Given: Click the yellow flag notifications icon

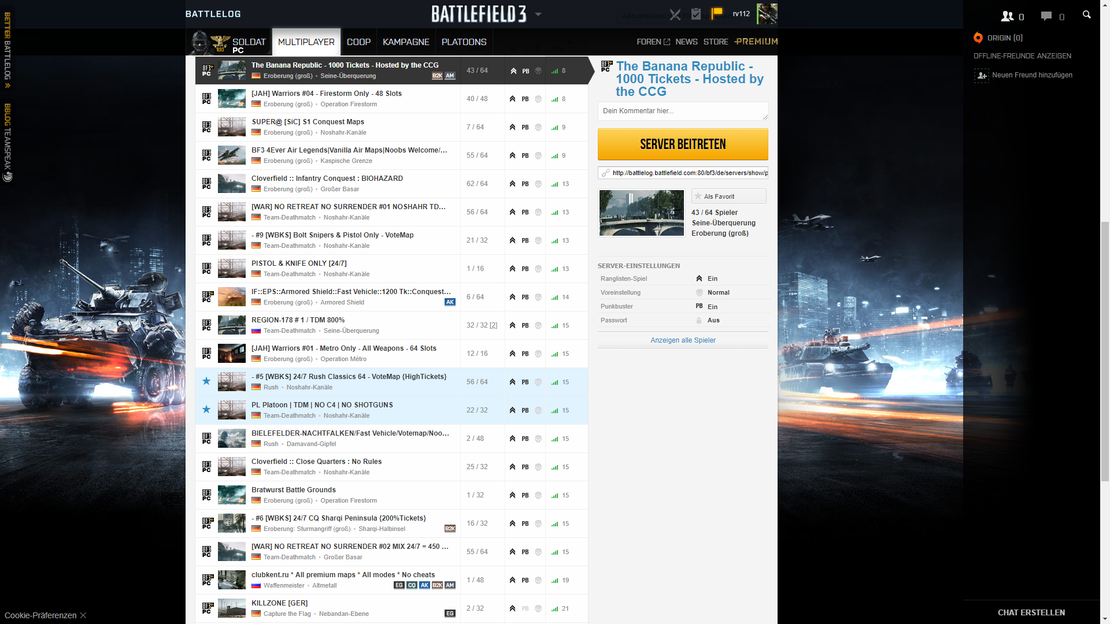Looking at the screenshot, I should coord(717,13).
